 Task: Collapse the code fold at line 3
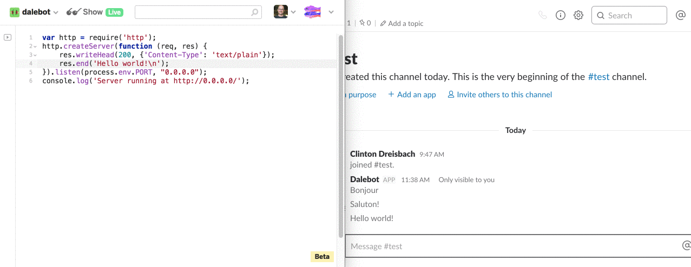35,55
